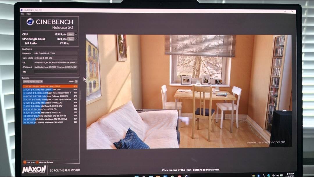Select ranking row Intel Core i7-7700K CPU
This screenshot has width=314, height=177.
[50, 90]
